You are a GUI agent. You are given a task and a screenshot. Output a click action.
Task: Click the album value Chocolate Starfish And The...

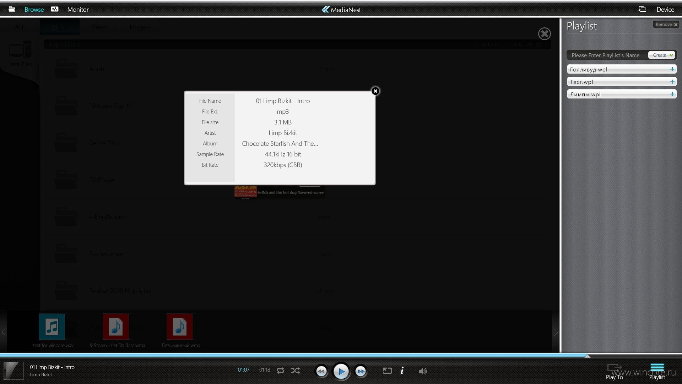pyautogui.click(x=280, y=144)
